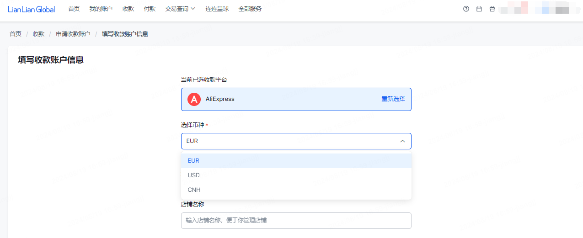583x238 pixels.
Task: Click the help question mark icon
Action: [x=466, y=9]
